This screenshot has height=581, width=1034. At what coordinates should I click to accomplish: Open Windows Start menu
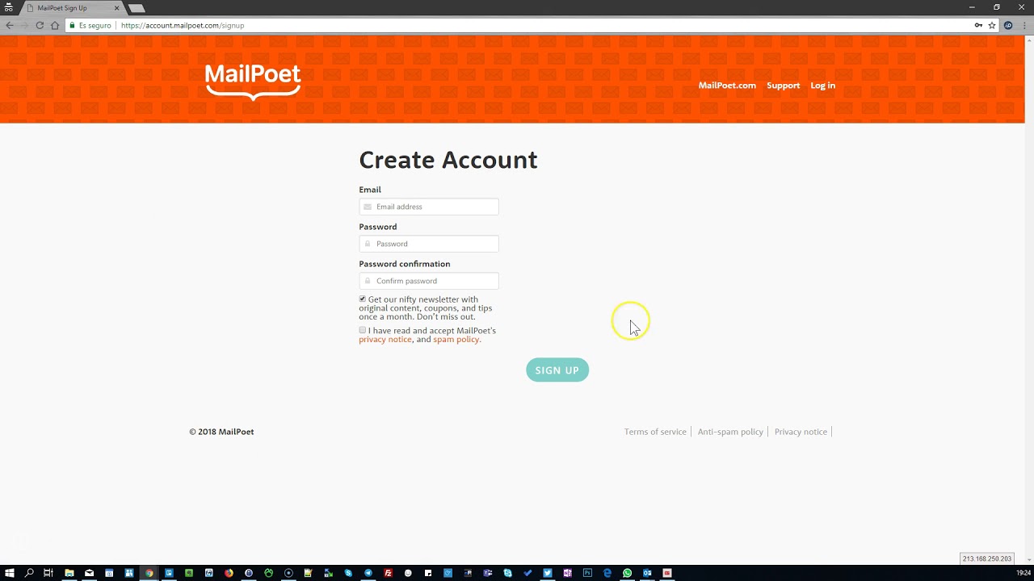[10, 573]
